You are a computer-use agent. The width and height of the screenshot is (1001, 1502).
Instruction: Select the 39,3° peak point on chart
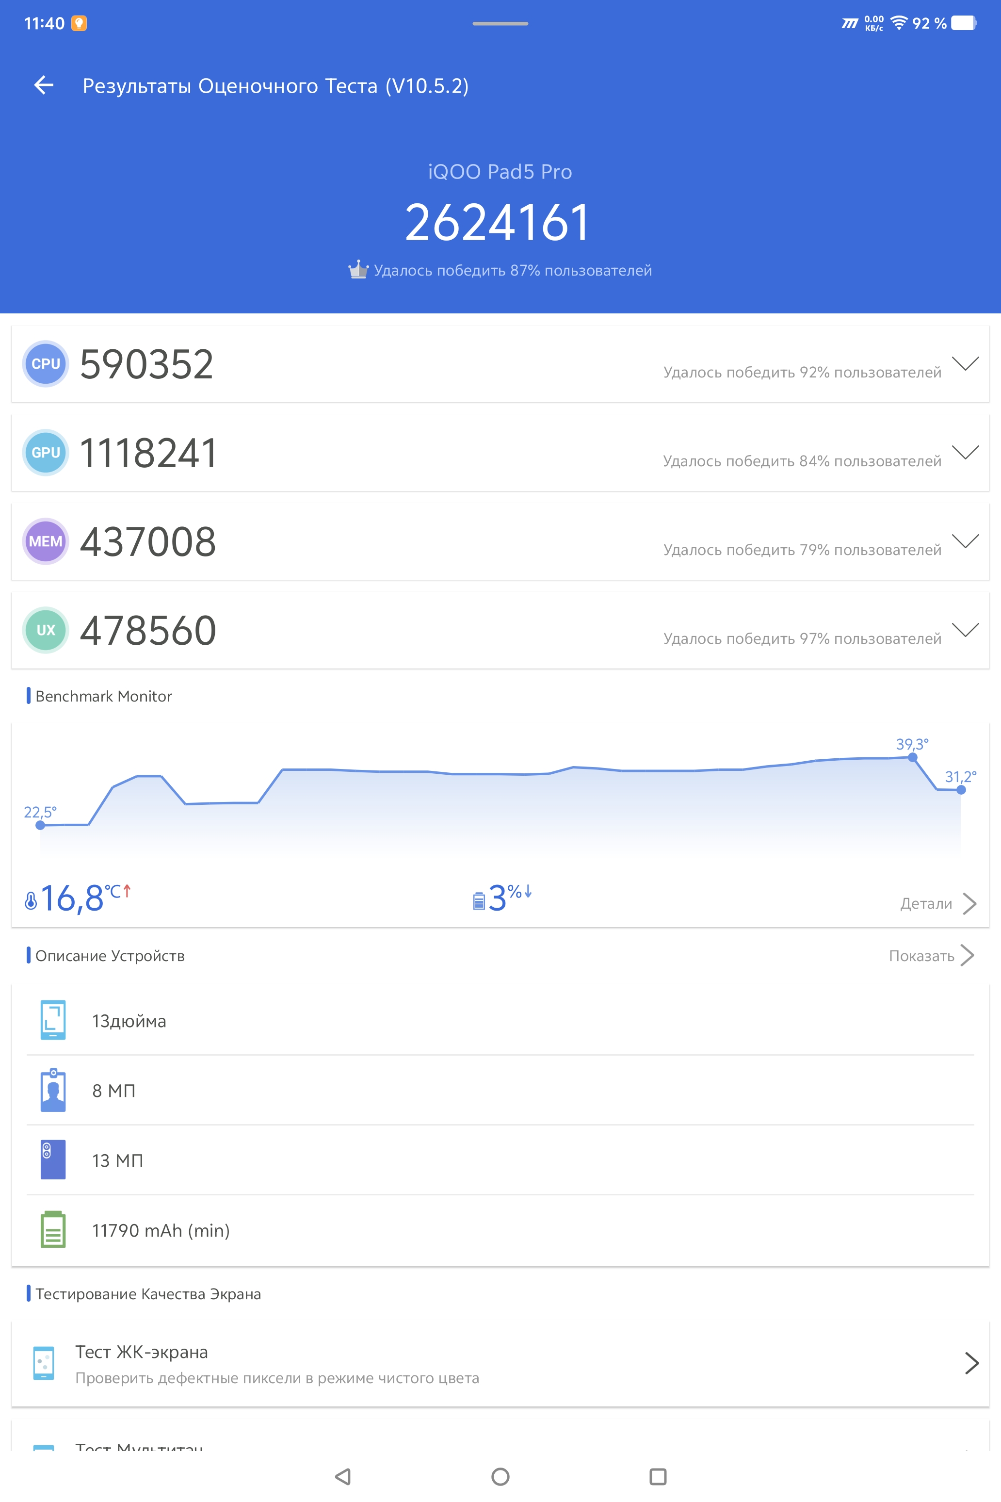click(x=913, y=757)
